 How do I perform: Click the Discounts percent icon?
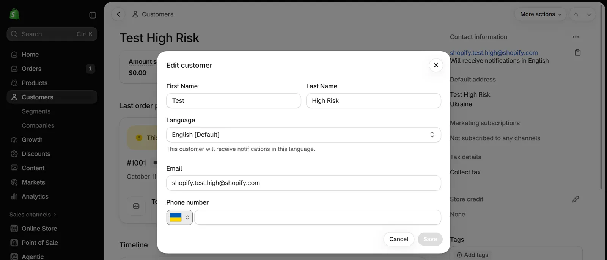pyautogui.click(x=14, y=154)
